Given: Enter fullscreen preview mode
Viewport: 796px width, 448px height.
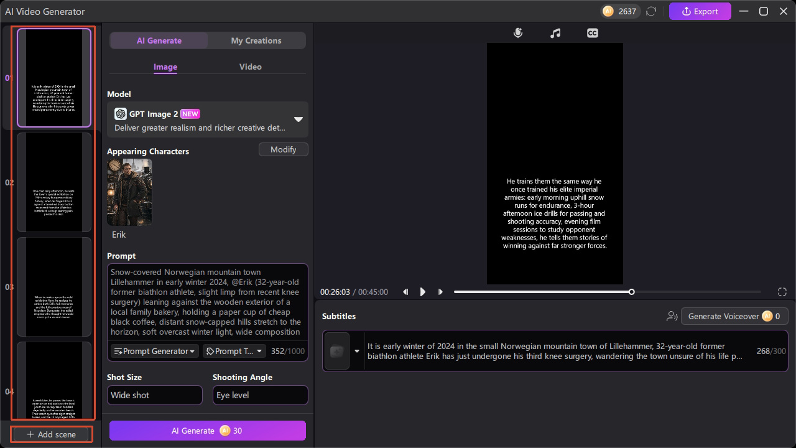Looking at the screenshot, I should [782, 292].
